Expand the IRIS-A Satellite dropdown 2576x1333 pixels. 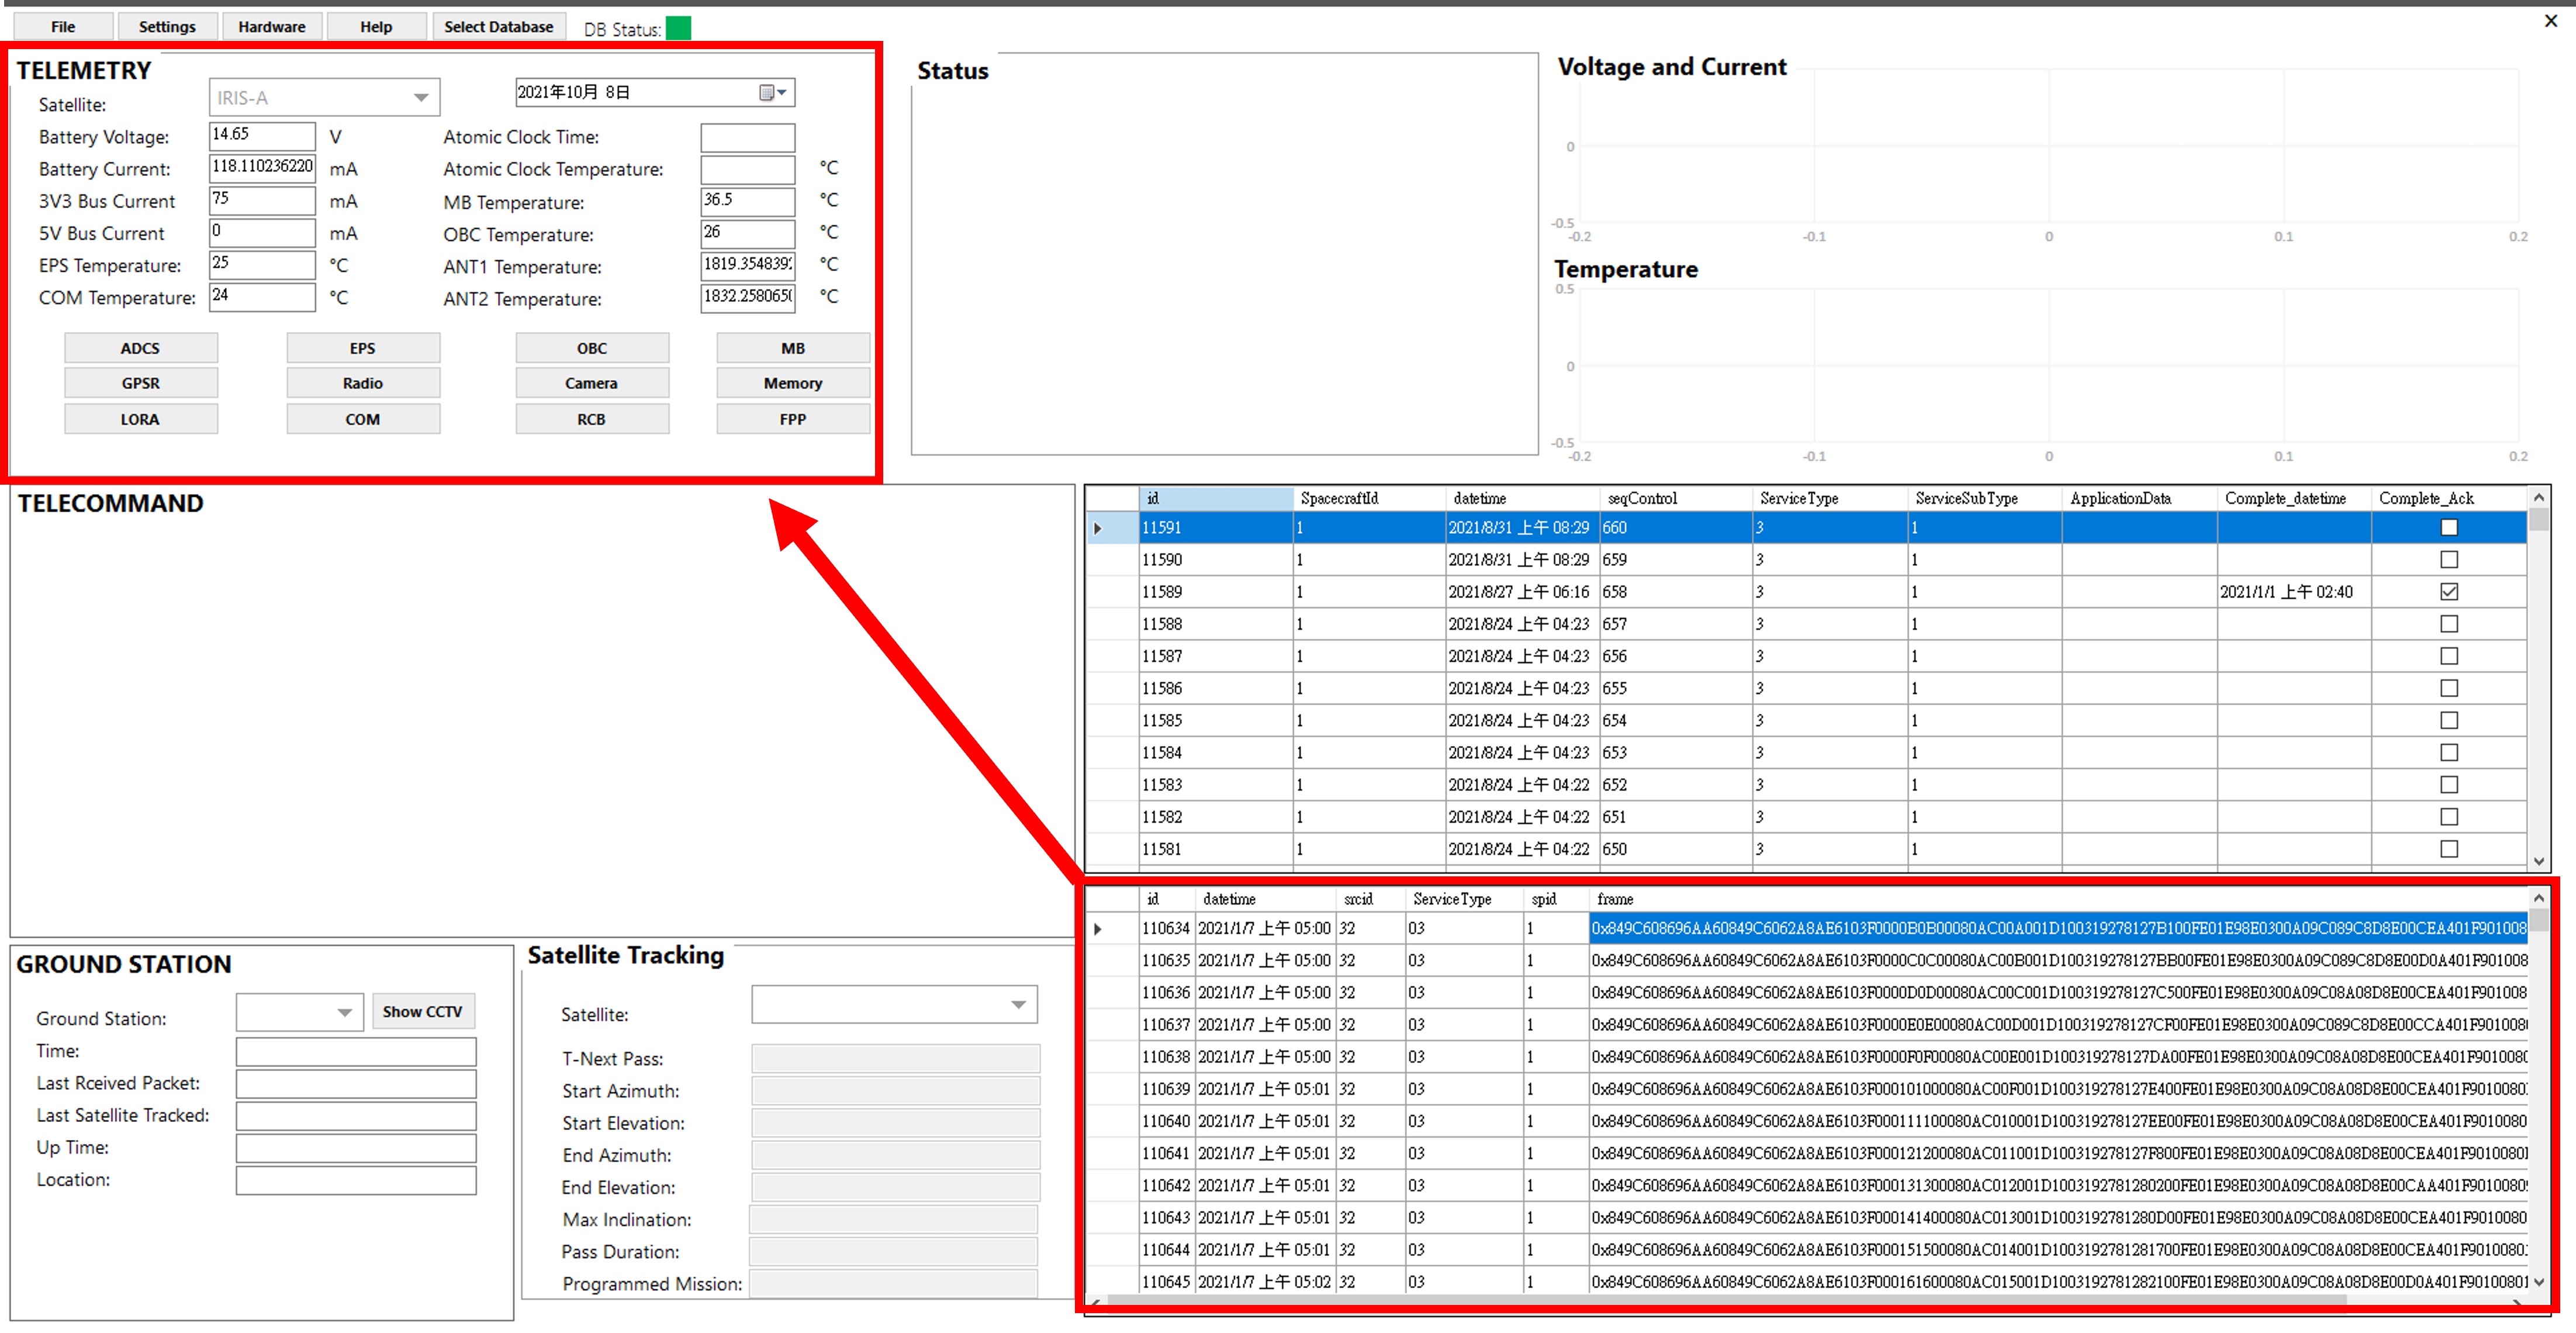tap(421, 98)
